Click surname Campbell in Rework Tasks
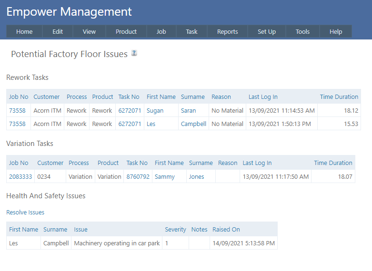This screenshot has width=372, height=271. (193, 124)
